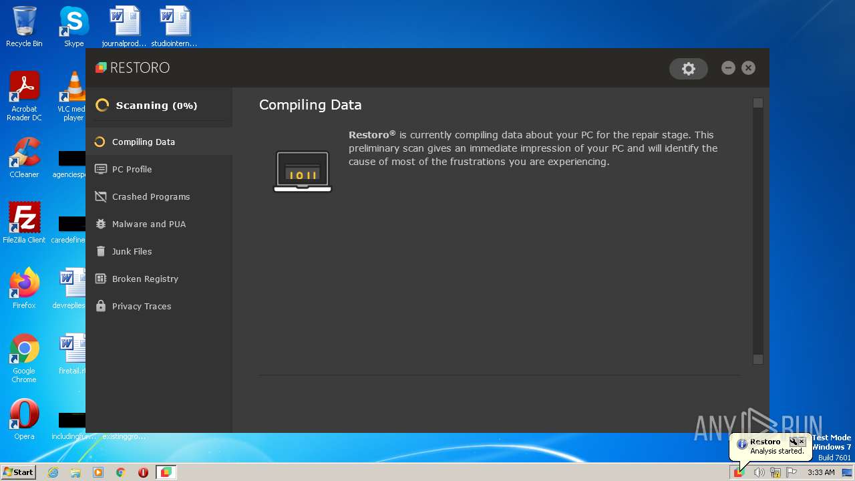Image resolution: width=855 pixels, height=481 pixels.
Task: Close the Restoro window
Action: 748,67
